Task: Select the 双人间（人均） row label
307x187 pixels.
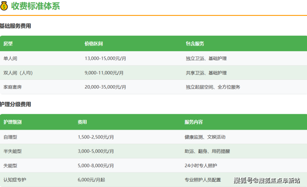Action: click(x=18, y=73)
